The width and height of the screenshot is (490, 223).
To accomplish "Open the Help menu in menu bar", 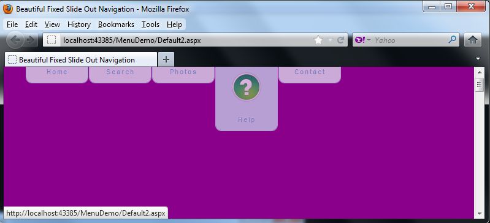I will pyautogui.click(x=174, y=25).
